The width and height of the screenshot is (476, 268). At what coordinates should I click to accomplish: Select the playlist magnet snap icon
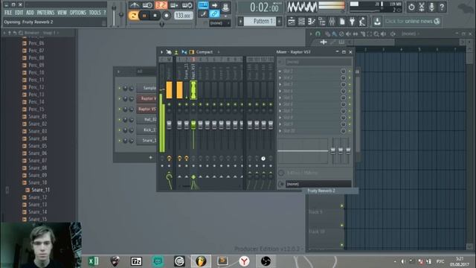pyautogui.click(x=318, y=33)
